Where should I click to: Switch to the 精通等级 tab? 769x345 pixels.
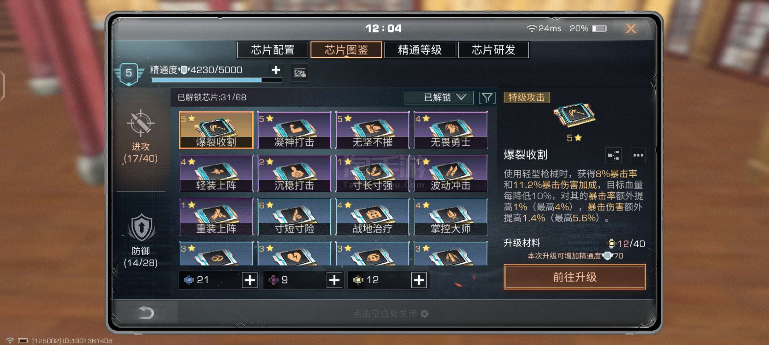420,50
